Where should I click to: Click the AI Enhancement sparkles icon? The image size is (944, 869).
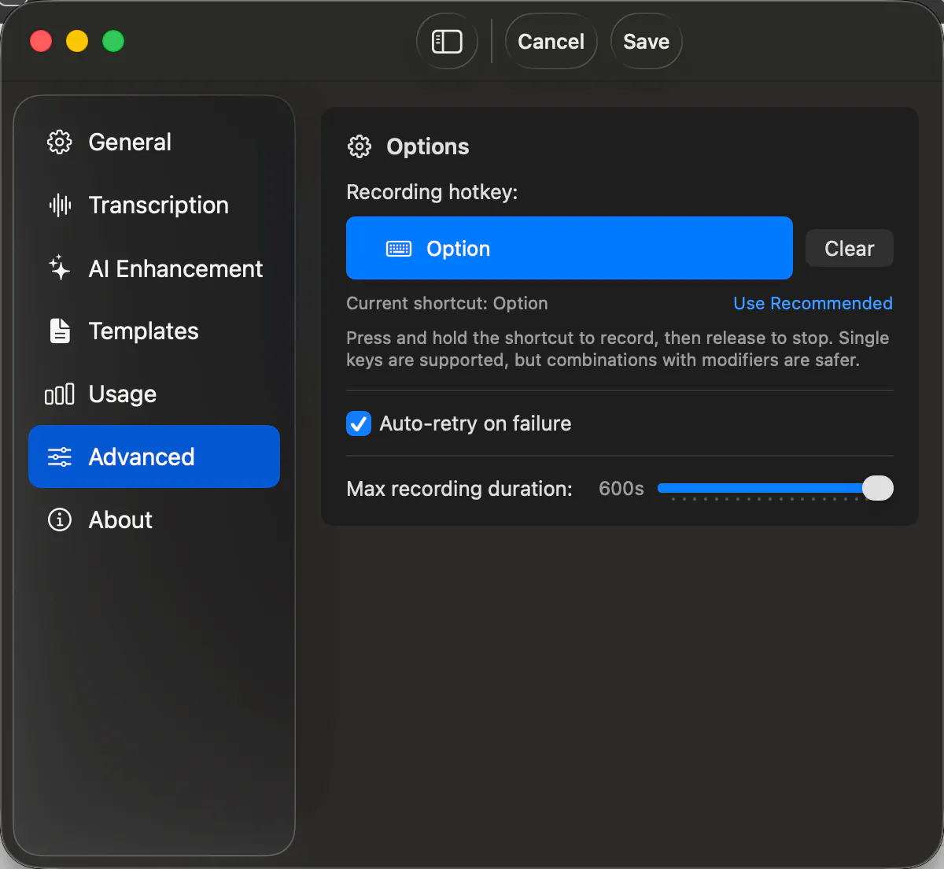(x=60, y=268)
